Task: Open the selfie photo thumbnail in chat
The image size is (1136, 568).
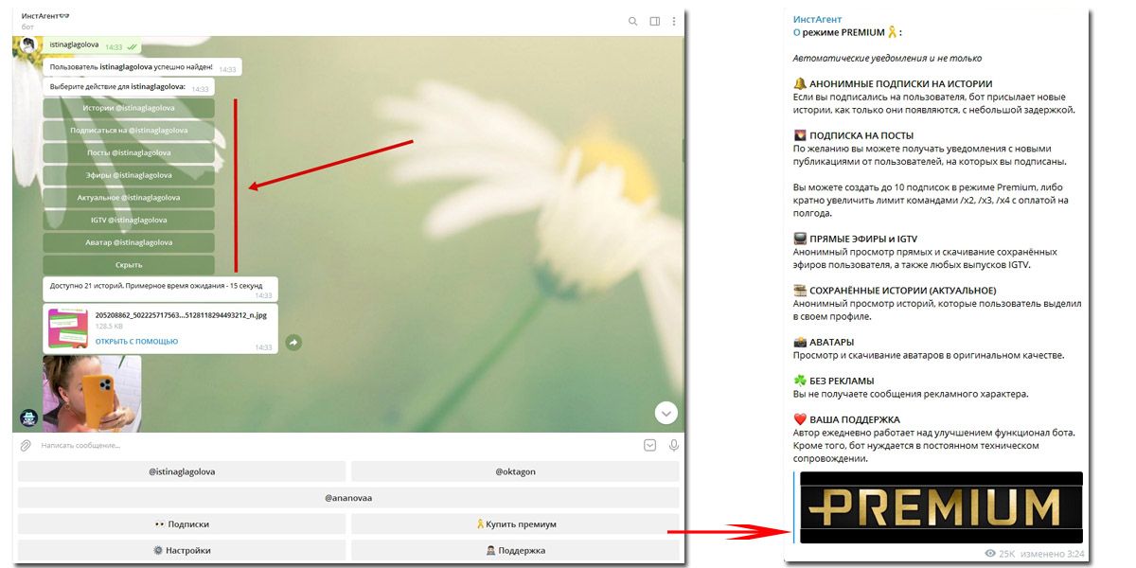Action: click(92, 393)
